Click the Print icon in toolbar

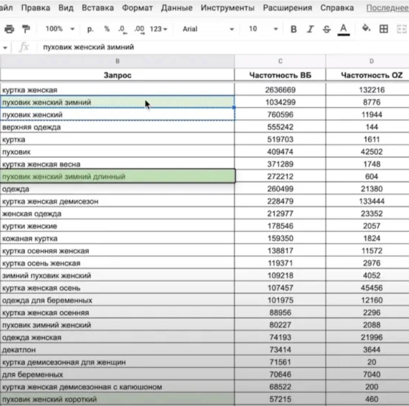9,29
